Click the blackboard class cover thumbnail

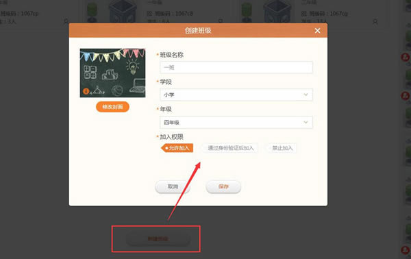(112, 73)
